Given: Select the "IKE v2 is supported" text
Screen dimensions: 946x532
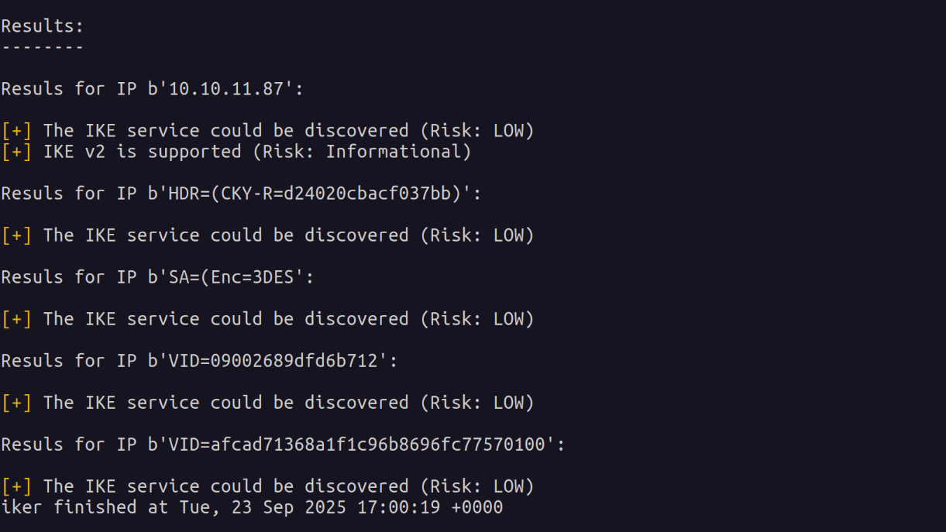Looking at the screenshot, I should [142, 152].
